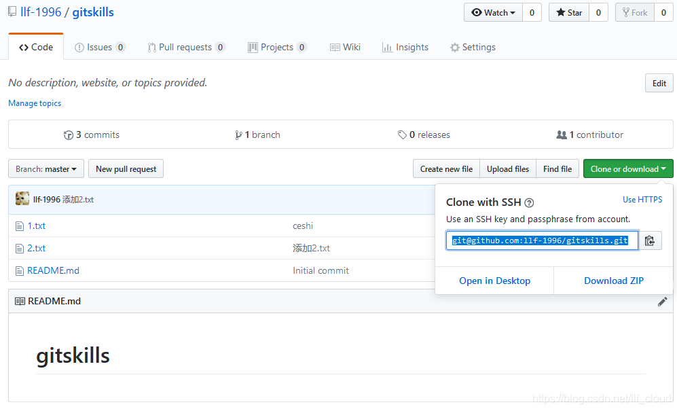Click the 'ceshi' commit message
Image resolution: width=677 pixels, height=411 pixels.
[303, 226]
